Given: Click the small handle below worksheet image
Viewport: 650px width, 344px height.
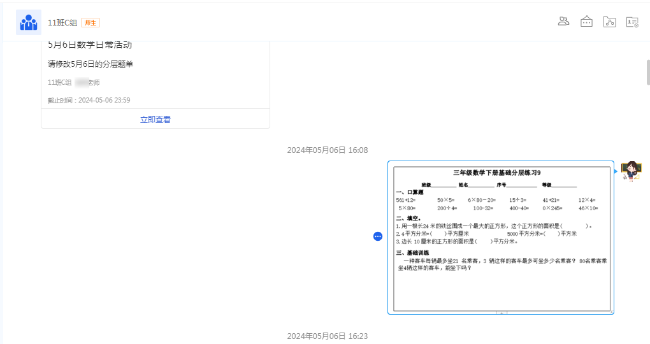Looking at the screenshot, I should 502,313.
